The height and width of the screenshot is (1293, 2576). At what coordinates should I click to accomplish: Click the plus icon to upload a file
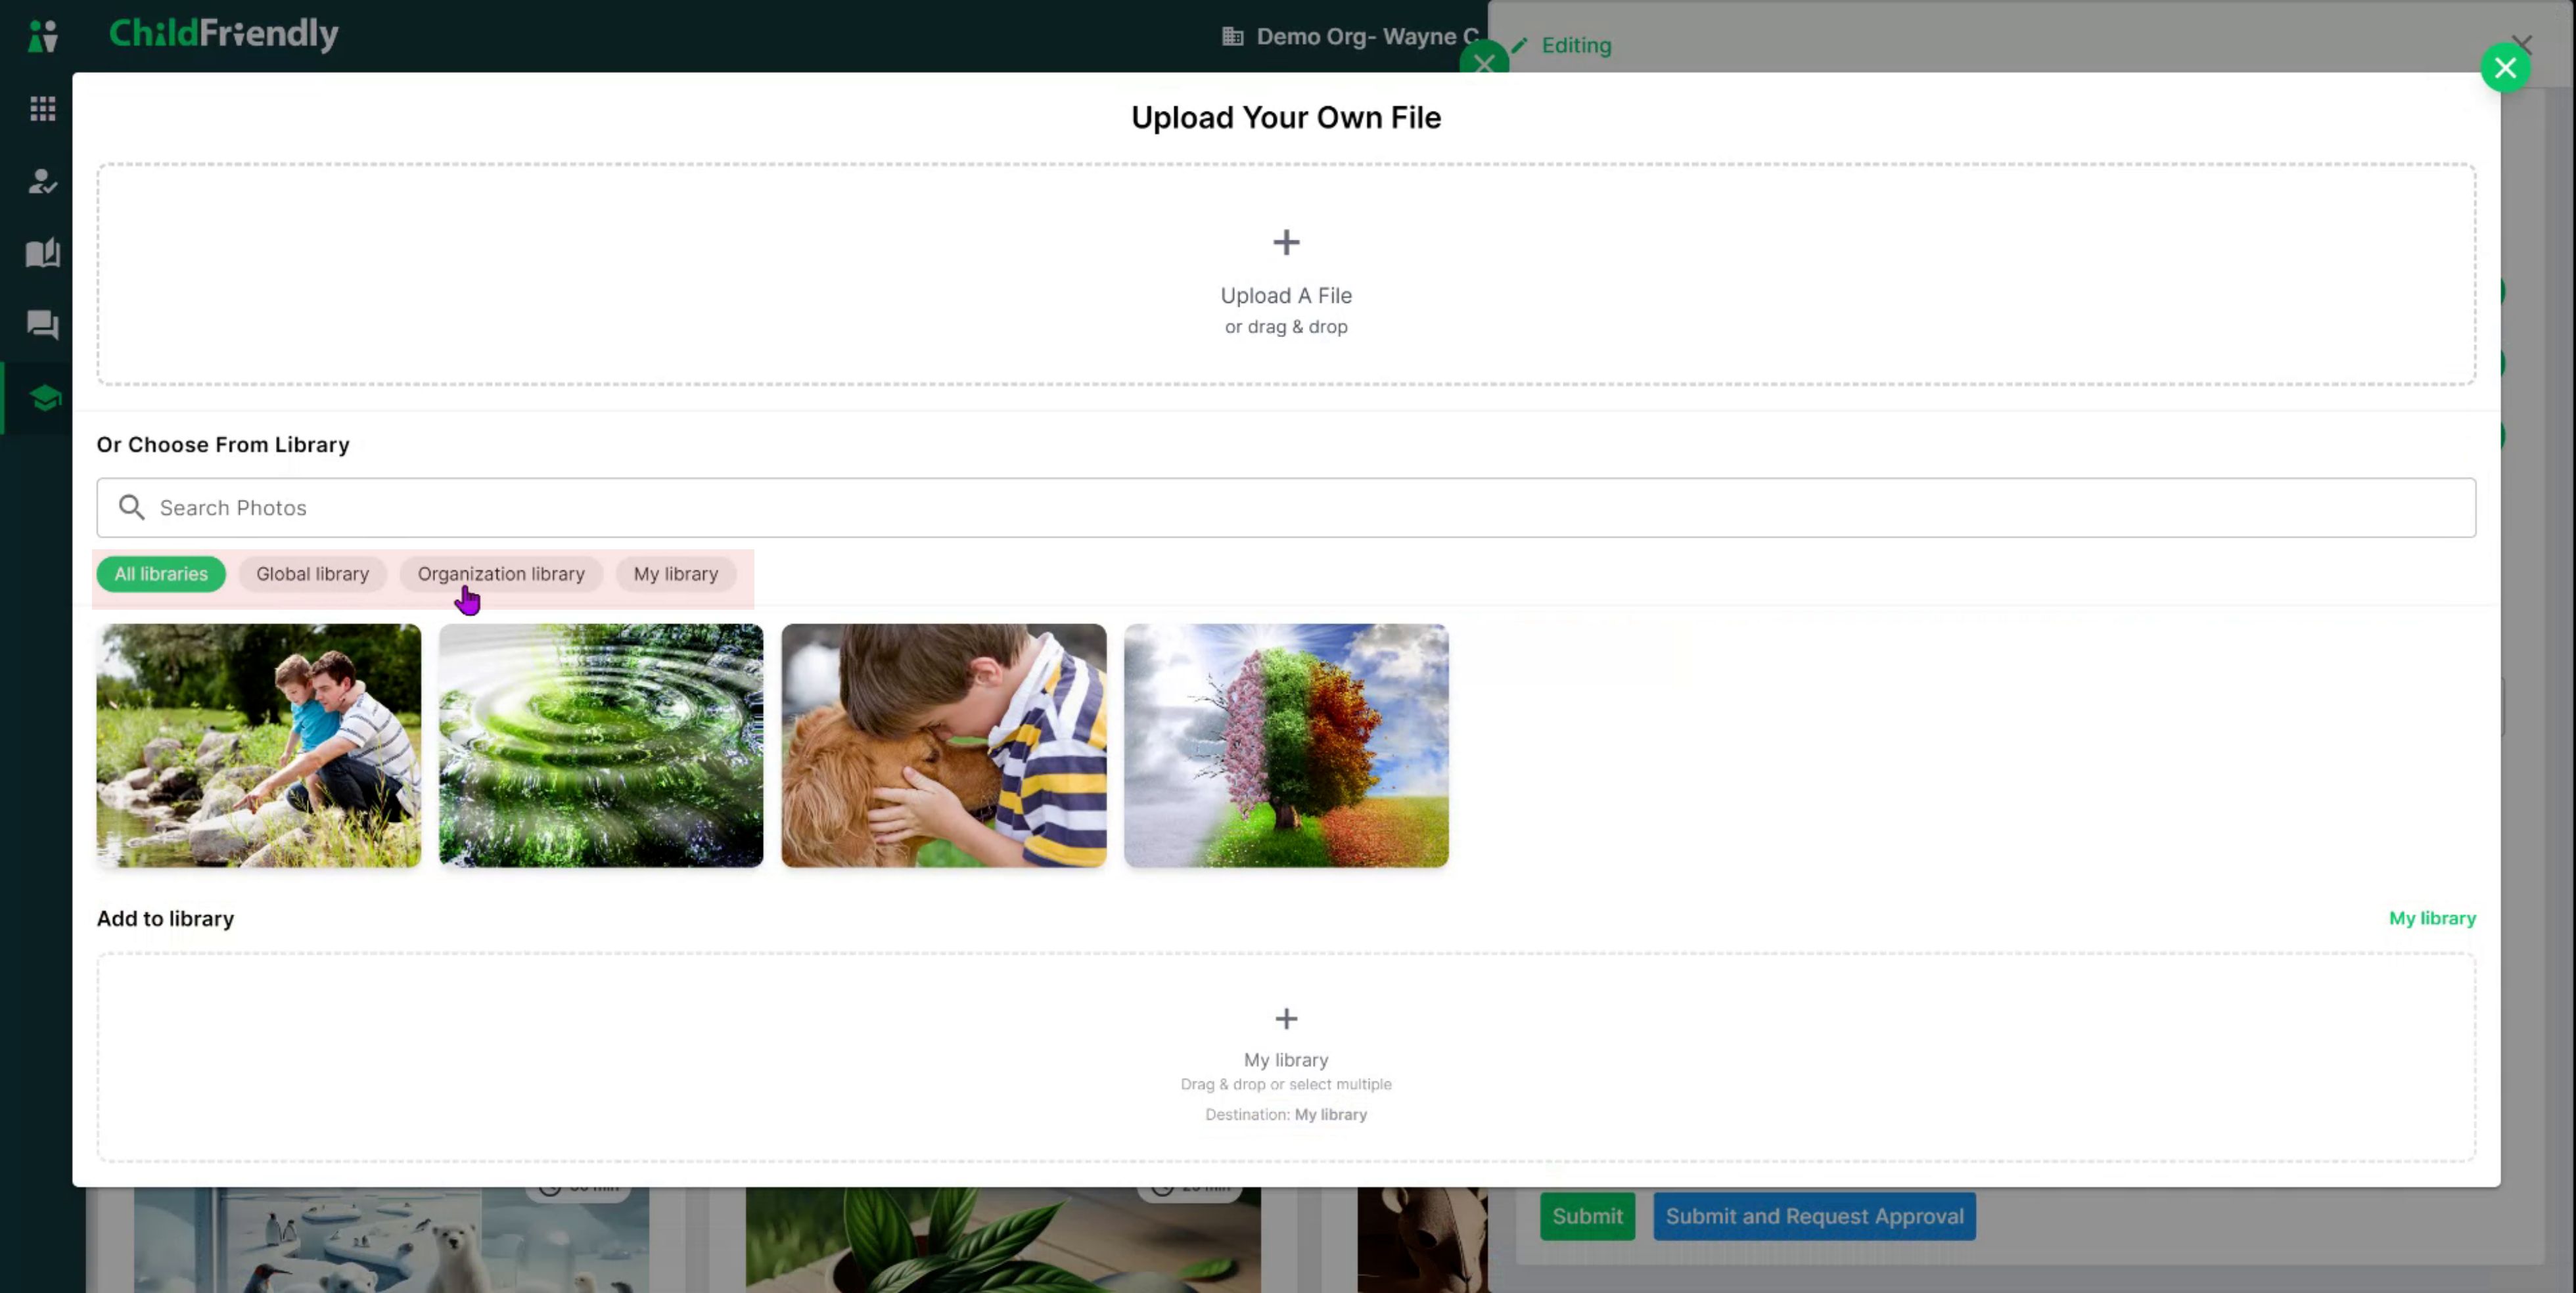coord(1286,242)
